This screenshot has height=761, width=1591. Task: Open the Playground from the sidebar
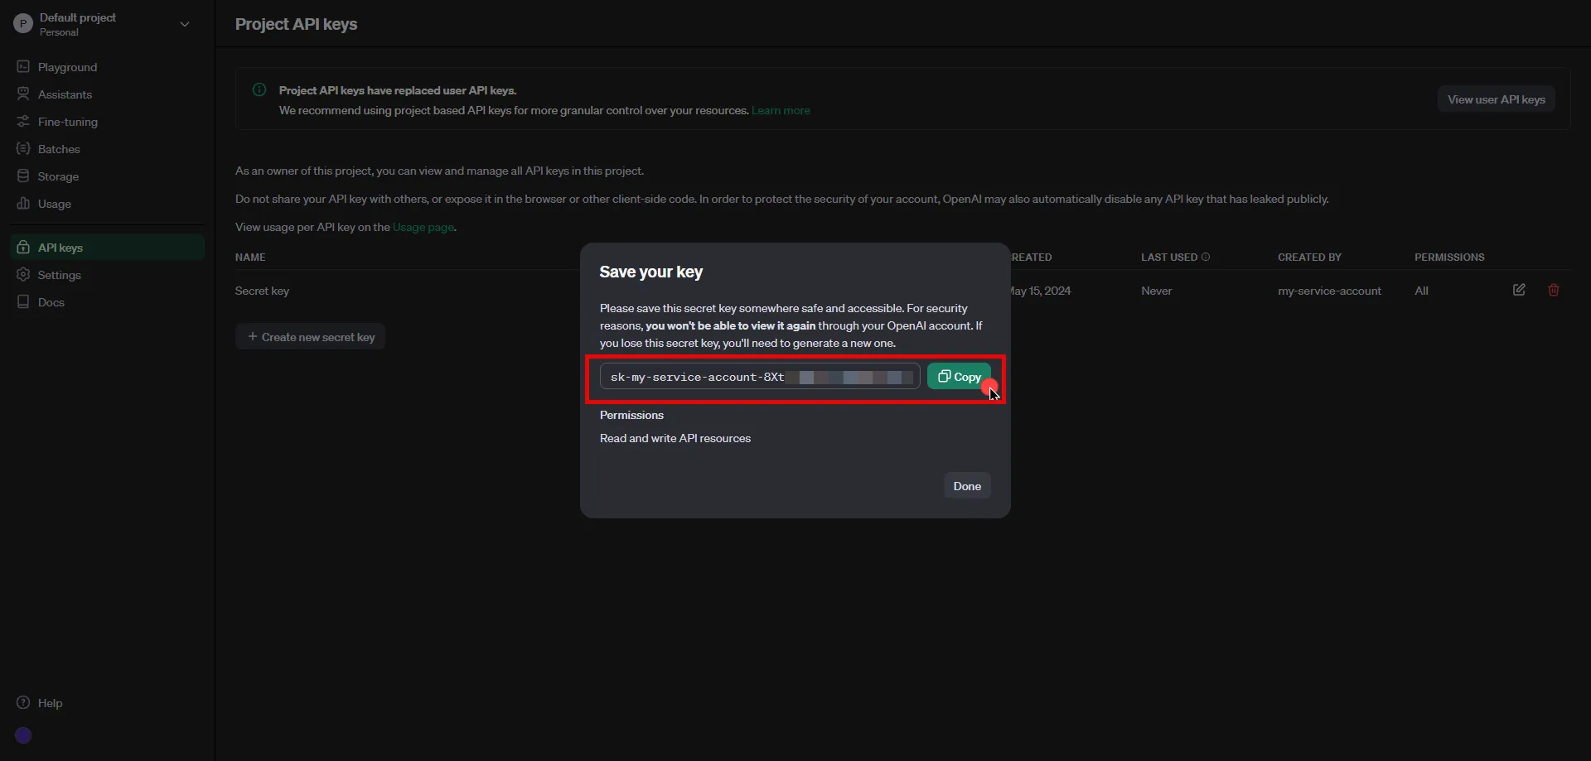(x=69, y=67)
